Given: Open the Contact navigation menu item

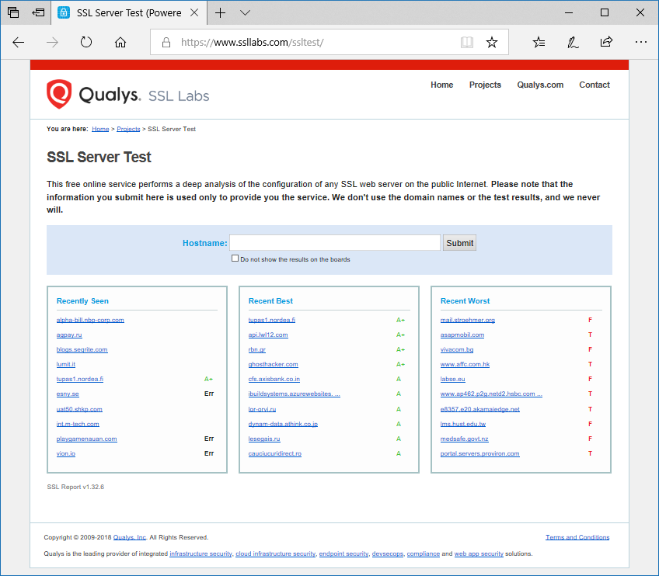Looking at the screenshot, I should pyautogui.click(x=594, y=85).
